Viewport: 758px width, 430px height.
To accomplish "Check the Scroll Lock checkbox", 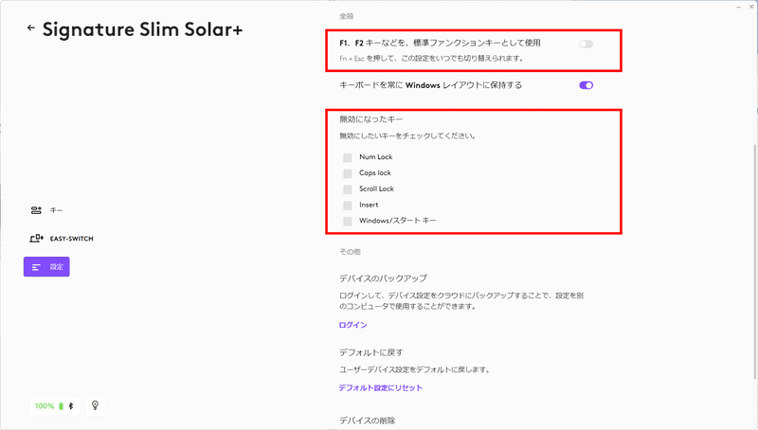I will pyautogui.click(x=348, y=189).
